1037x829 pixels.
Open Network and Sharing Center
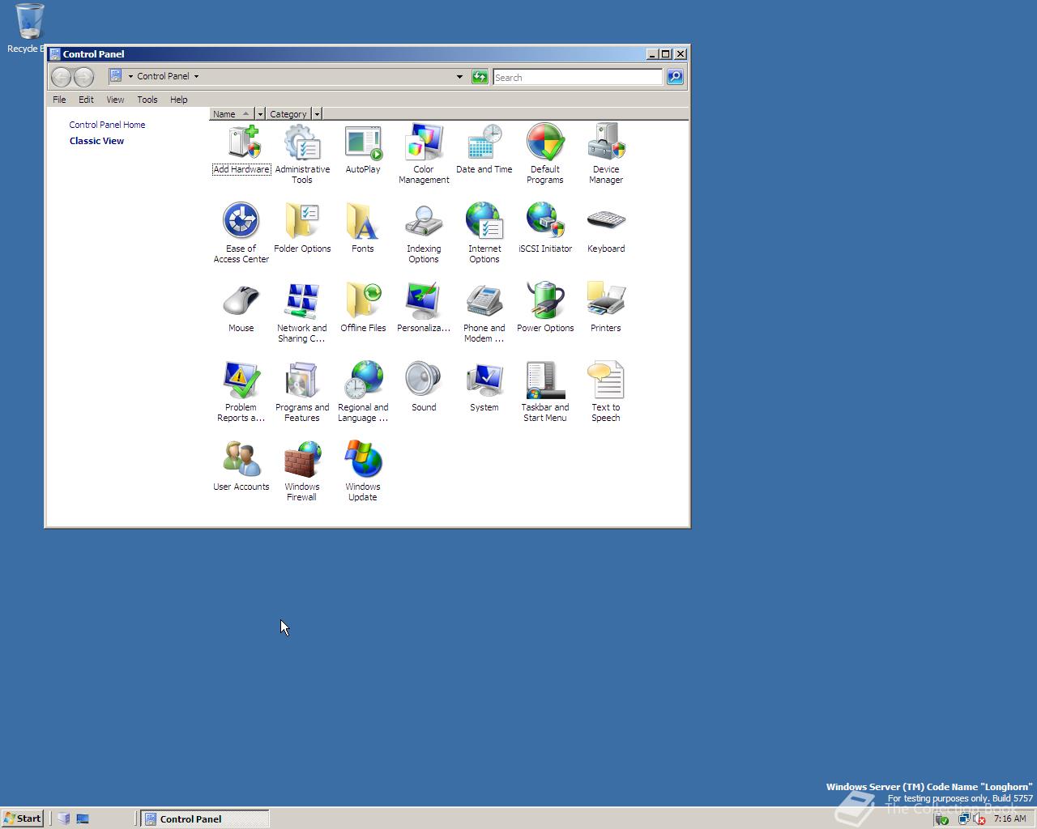coord(302,312)
